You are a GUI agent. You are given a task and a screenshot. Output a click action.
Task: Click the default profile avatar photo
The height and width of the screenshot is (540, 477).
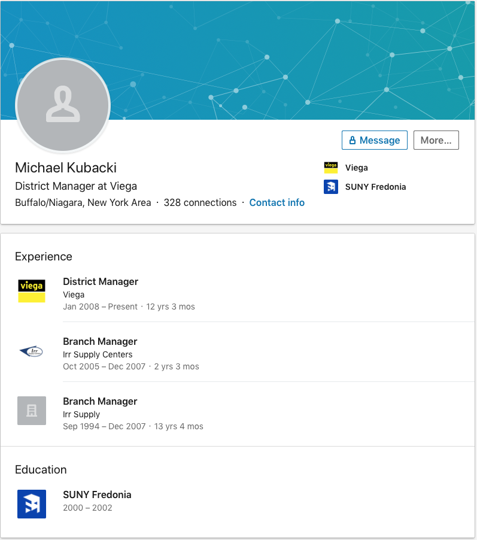tap(63, 105)
